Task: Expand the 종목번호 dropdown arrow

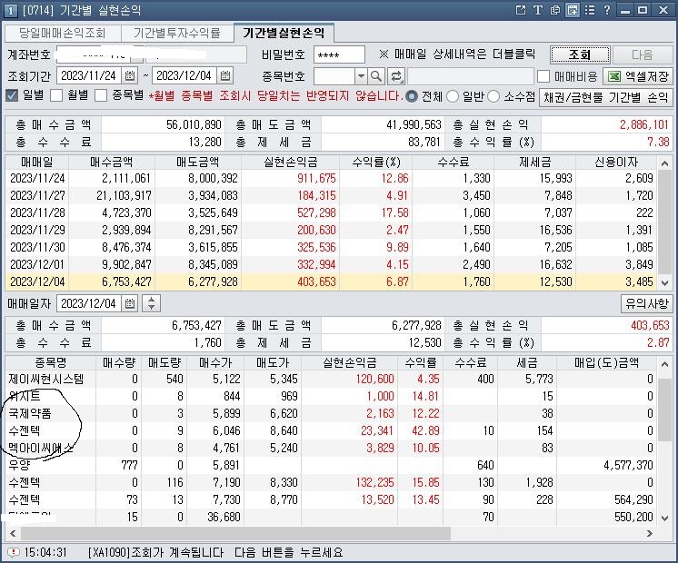Action: coord(361,76)
